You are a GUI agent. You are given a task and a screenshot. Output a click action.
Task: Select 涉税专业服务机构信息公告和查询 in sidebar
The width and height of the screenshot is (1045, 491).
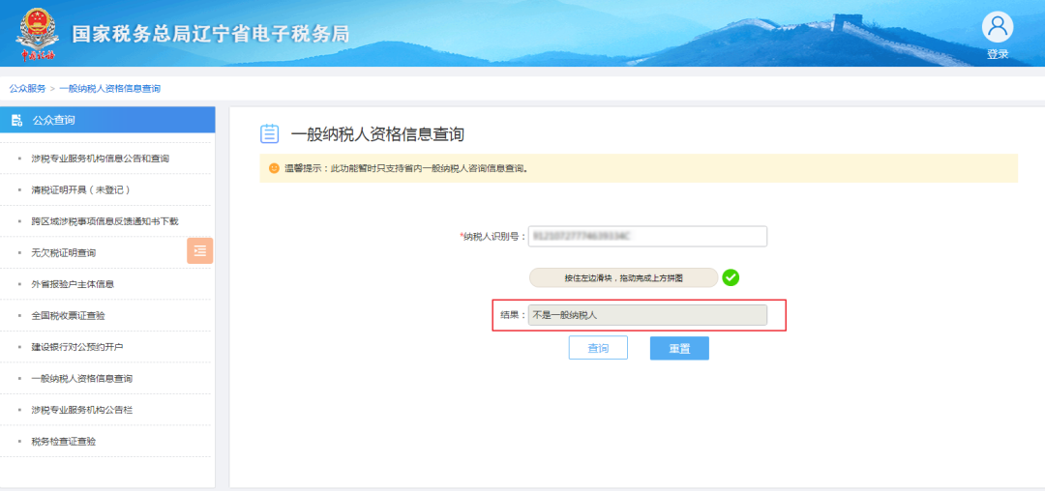100,159
